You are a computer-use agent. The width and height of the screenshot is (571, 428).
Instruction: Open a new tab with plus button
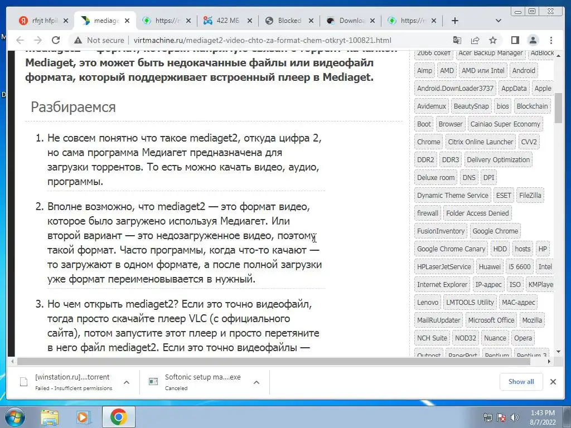pyautogui.click(x=455, y=21)
